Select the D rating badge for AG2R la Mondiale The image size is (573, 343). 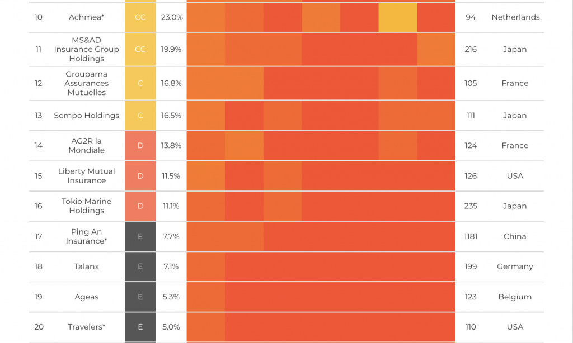pos(140,146)
